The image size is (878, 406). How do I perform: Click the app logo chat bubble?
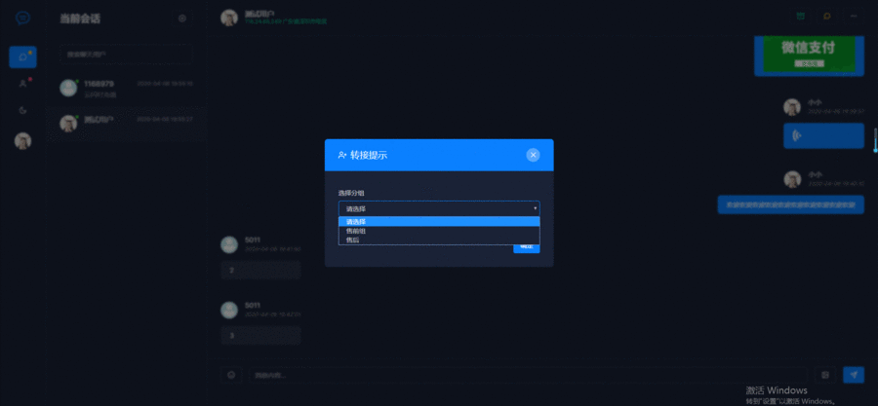(22, 18)
